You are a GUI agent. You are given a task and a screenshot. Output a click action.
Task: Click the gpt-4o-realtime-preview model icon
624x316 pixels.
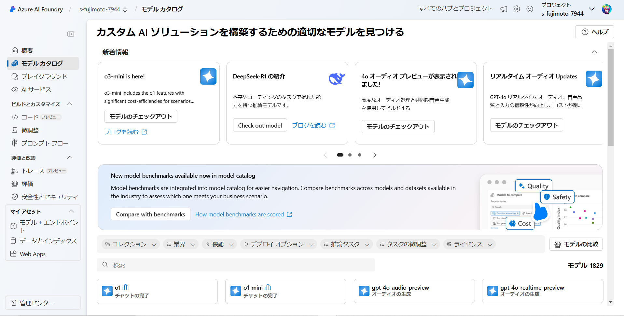[492, 291]
